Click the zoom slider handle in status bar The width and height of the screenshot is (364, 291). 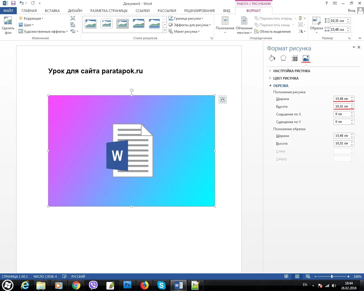[332, 277]
